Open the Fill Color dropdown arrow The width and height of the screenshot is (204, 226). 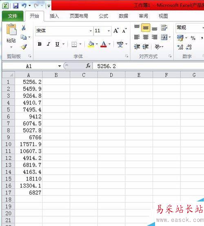point(97,44)
